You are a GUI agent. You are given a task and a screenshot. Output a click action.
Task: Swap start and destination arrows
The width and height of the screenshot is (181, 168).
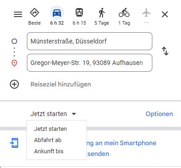tap(165, 51)
